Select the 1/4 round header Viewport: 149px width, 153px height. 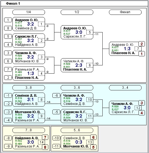[x=29, y=12]
